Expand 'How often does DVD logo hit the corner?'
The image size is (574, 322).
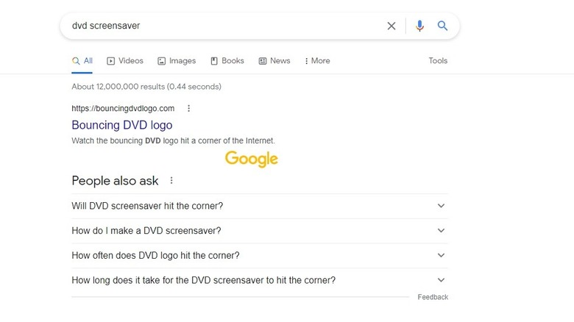(441, 255)
